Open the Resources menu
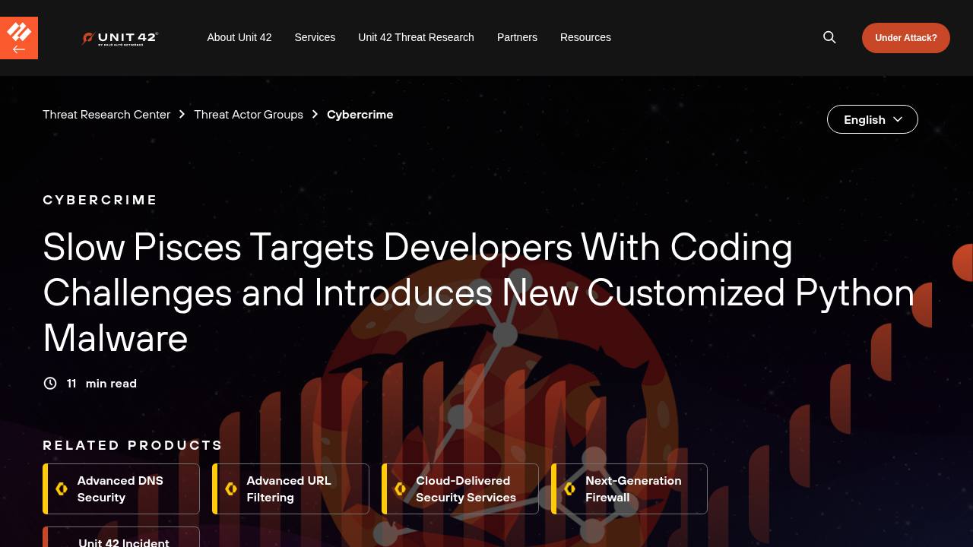The width and height of the screenshot is (973, 547). (585, 37)
